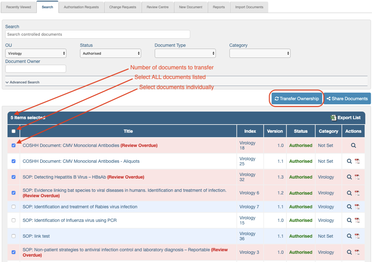Click the Search controlled documents field
The image size is (372, 262).
pos(98,34)
